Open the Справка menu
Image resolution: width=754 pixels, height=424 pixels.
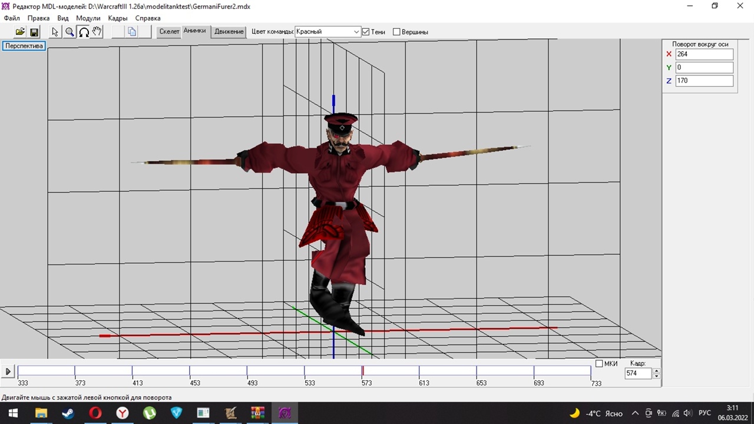coord(148,18)
